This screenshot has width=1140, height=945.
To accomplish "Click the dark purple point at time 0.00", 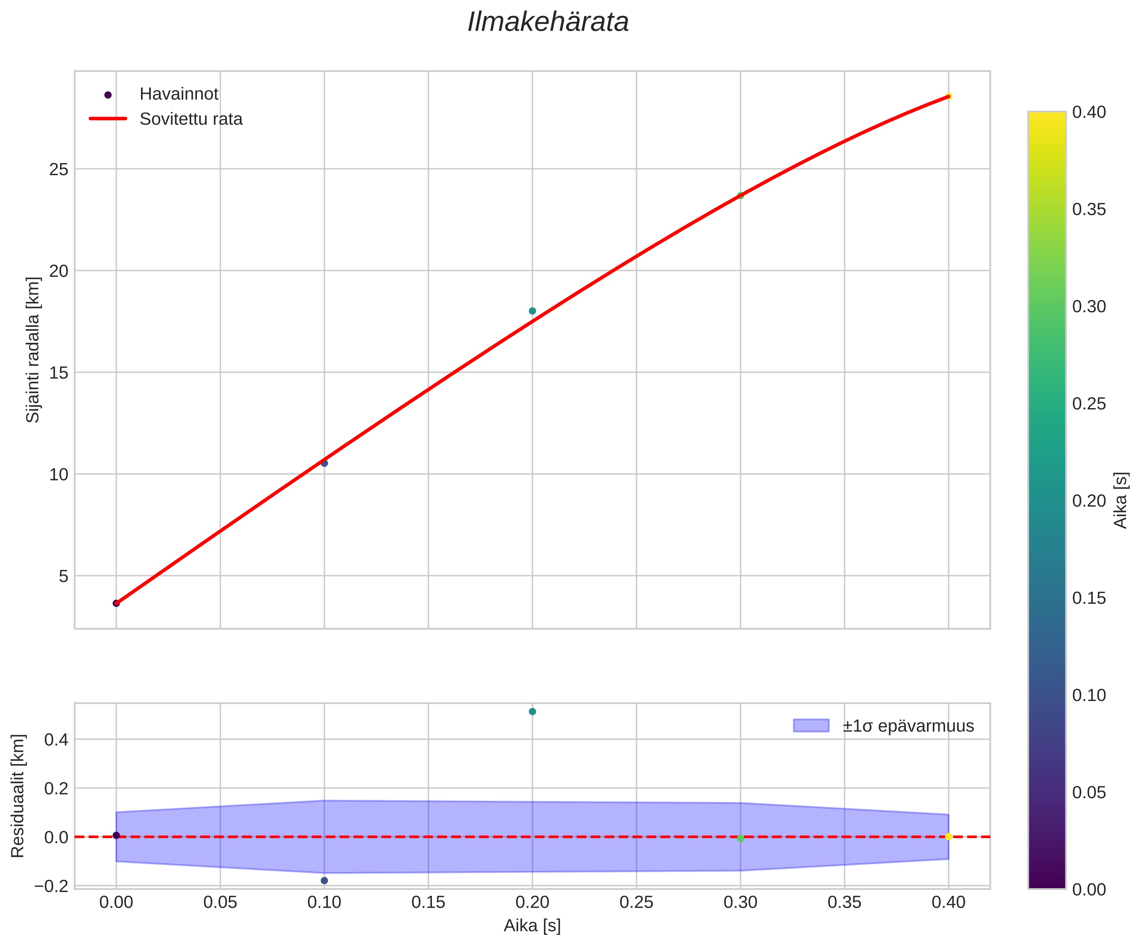I will pos(116,603).
